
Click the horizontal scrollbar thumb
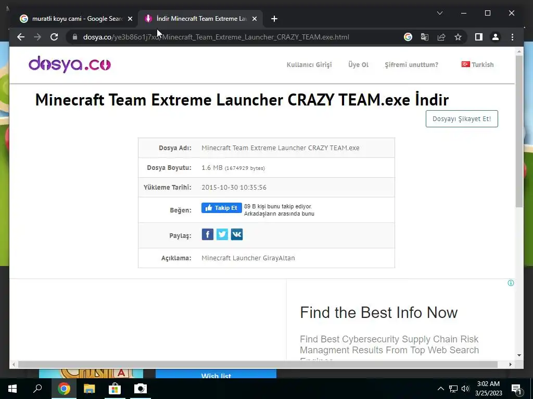click(258, 364)
